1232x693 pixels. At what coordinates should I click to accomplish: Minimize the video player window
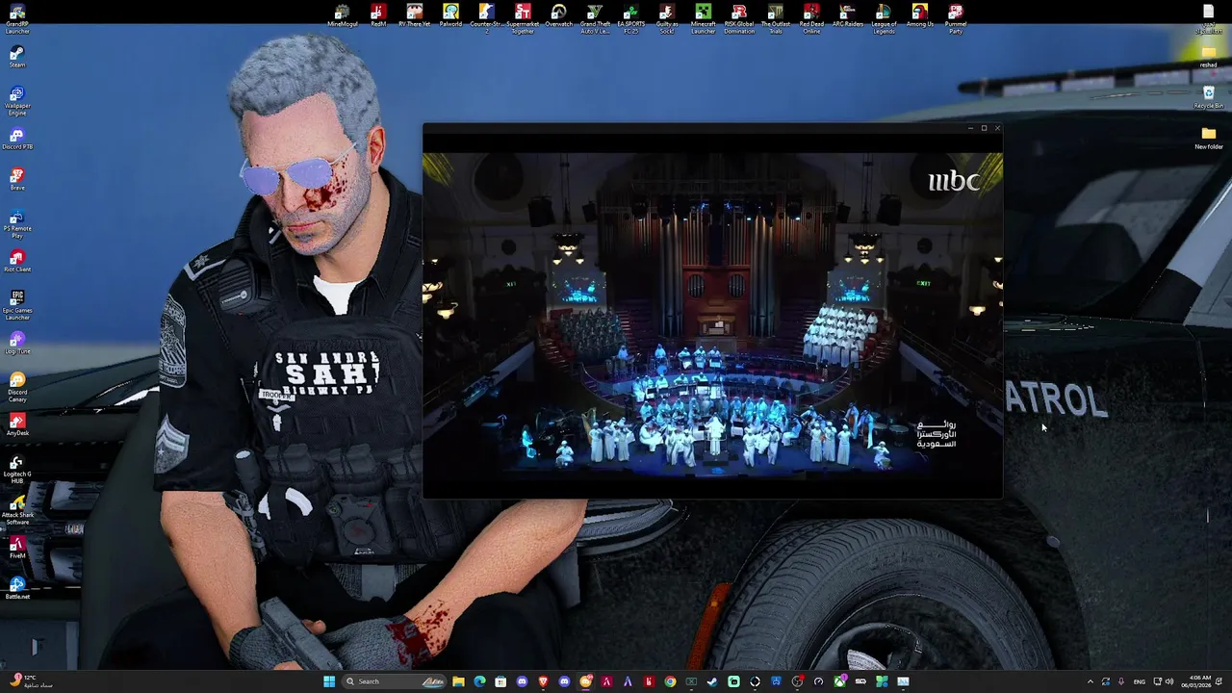tap(970, 128)
